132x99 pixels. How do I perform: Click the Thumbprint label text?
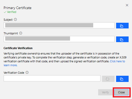(x=11, y=33)
